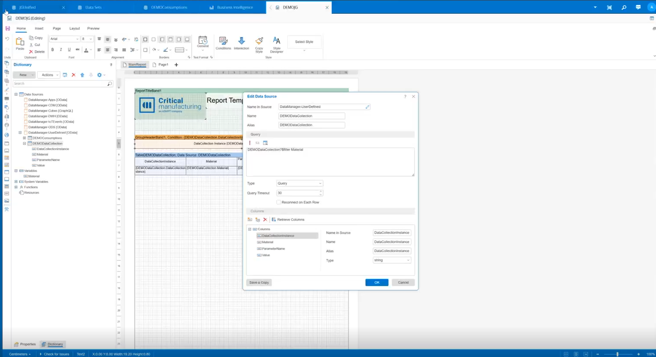The width and height of the screenshot is (656, 357).
Task: Enable Reconnect on Each Row checkbox
Action: tap(278, 202)
